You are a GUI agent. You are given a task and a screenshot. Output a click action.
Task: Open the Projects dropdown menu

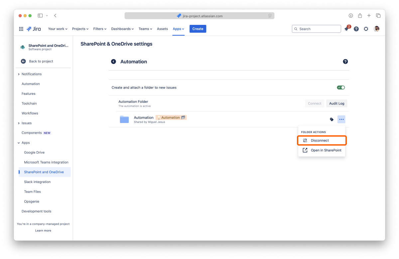[x=80, y=29]
